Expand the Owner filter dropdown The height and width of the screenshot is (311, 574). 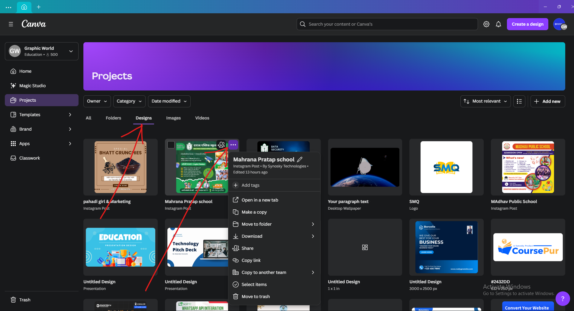[x=97, y=101]
